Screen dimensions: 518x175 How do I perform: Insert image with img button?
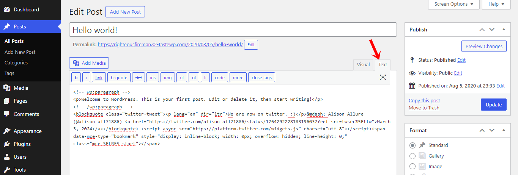pos(167,78)
